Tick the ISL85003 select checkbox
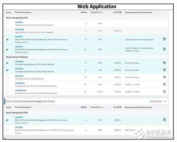177x142 pixels. coord(7,23)
